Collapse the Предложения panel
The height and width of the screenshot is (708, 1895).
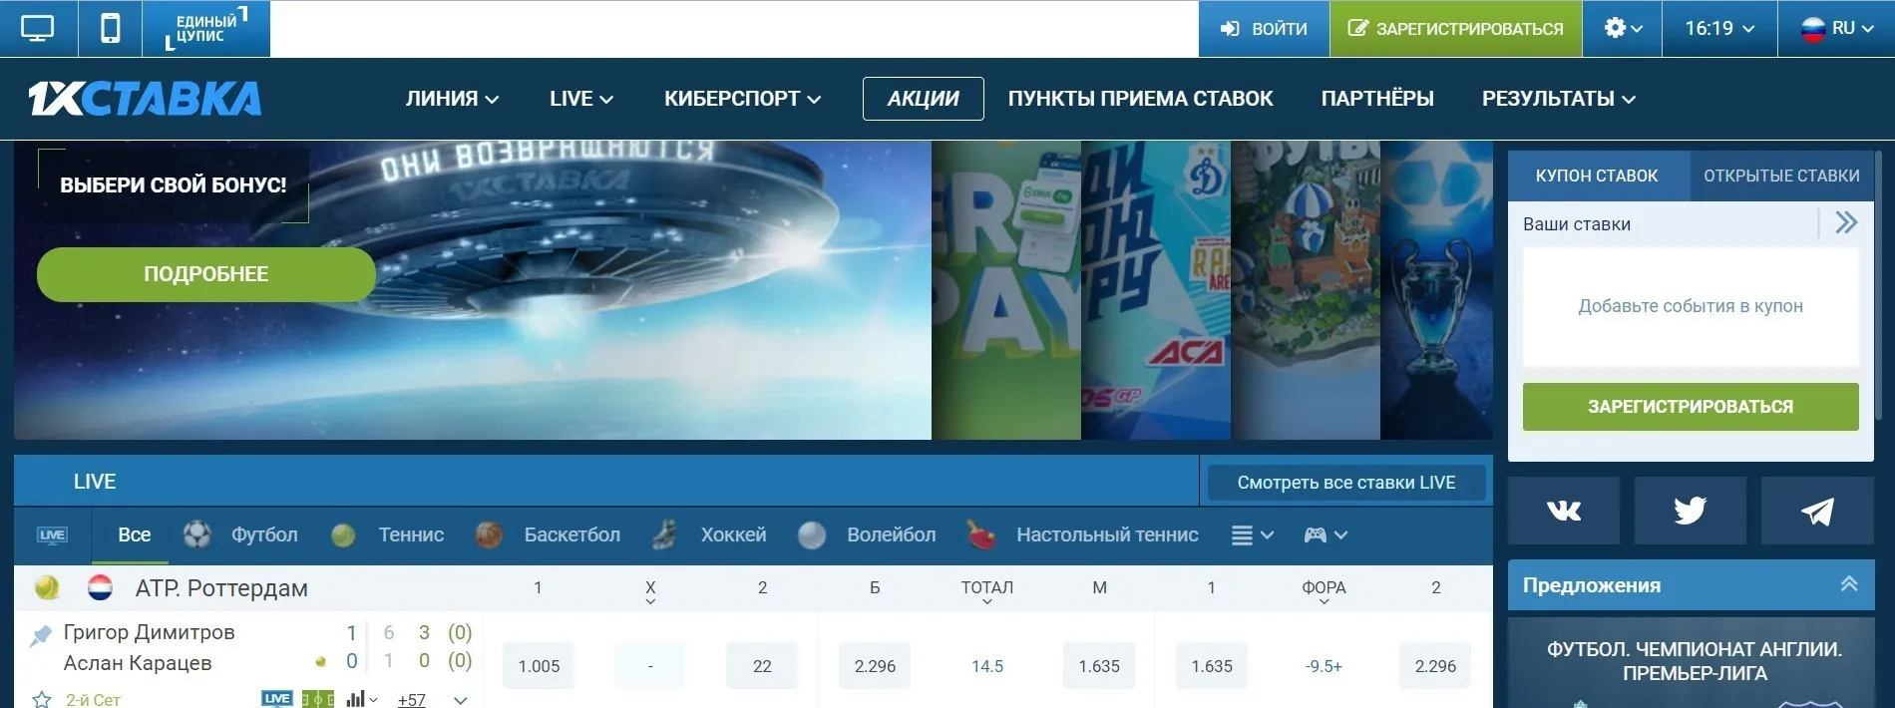point(1848,584)
